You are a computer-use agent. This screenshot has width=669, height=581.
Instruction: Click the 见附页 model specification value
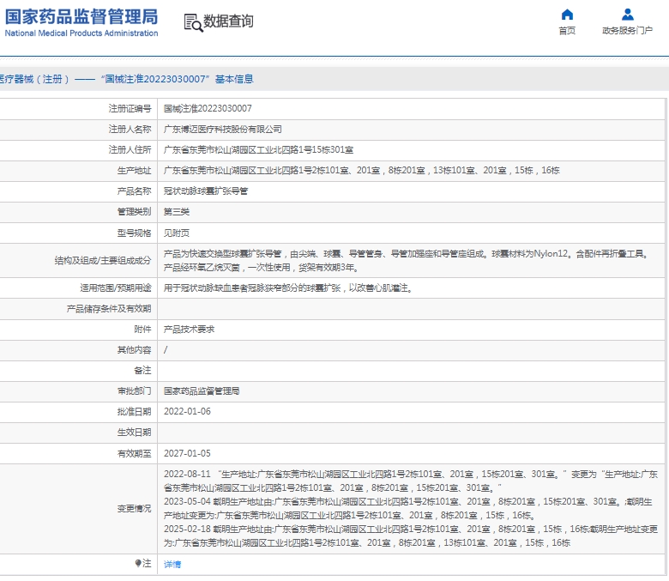pos(177,233)
